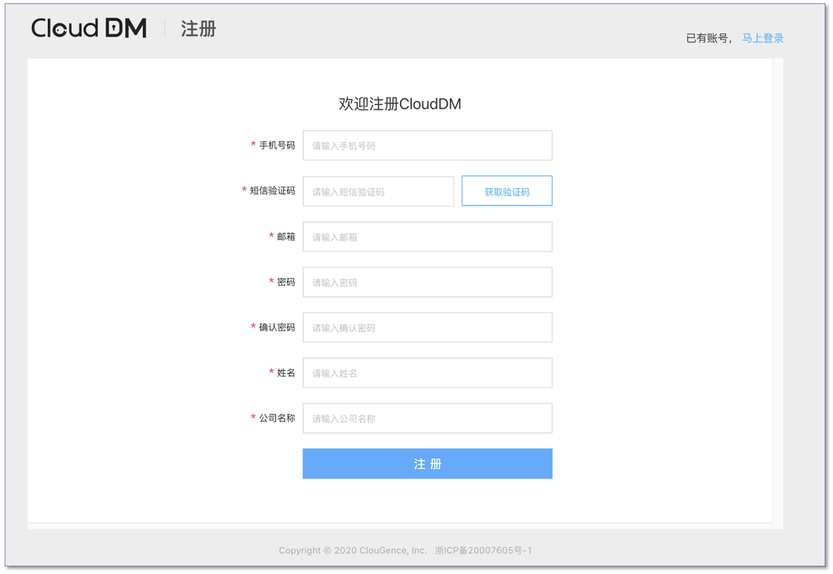Click the 公司名称 field label
The width and height of the screenshot is (833, 574).
(x=277, y=418)
